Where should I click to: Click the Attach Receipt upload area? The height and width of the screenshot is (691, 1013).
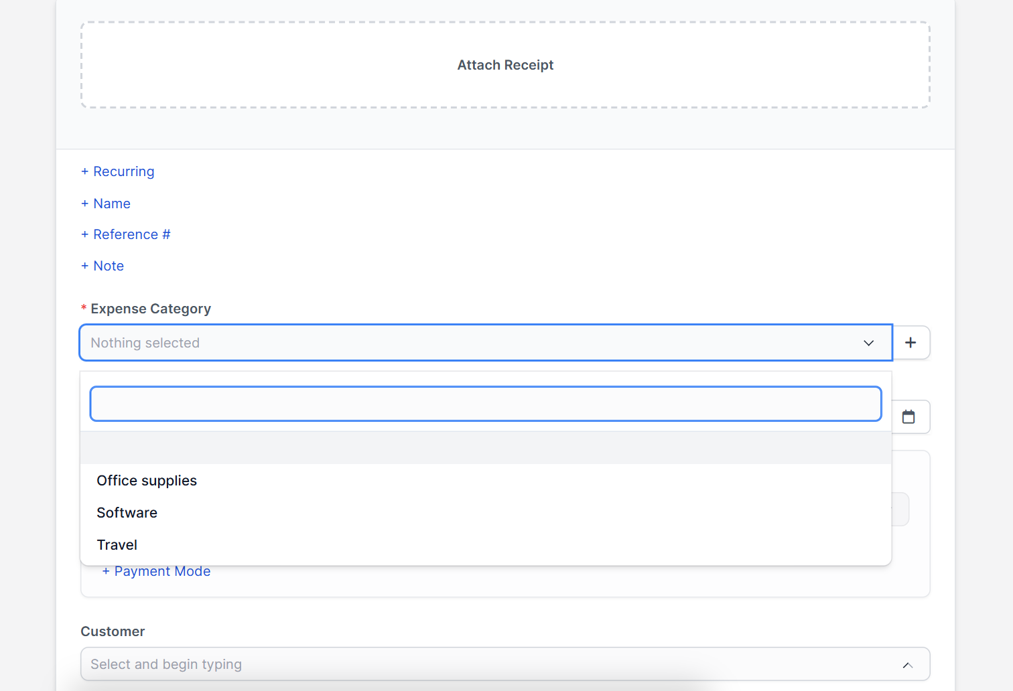(x=505, y=65)
